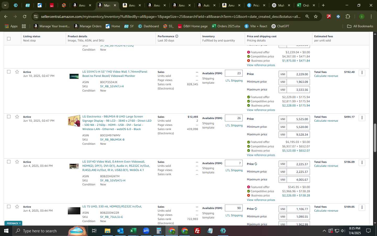
Task: Click the page vertical scrollbar thumb
Action: (375, 138)
